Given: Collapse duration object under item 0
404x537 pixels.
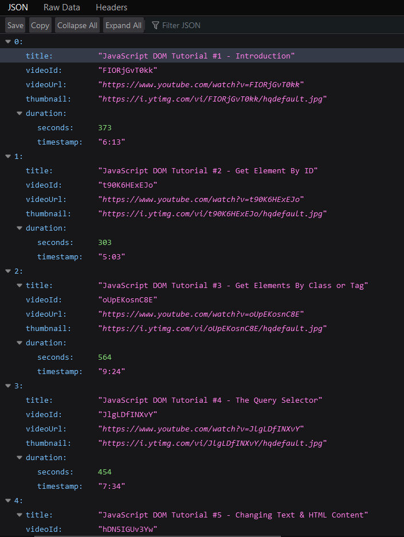Looking at the screenshot, I should click(19, 114).
